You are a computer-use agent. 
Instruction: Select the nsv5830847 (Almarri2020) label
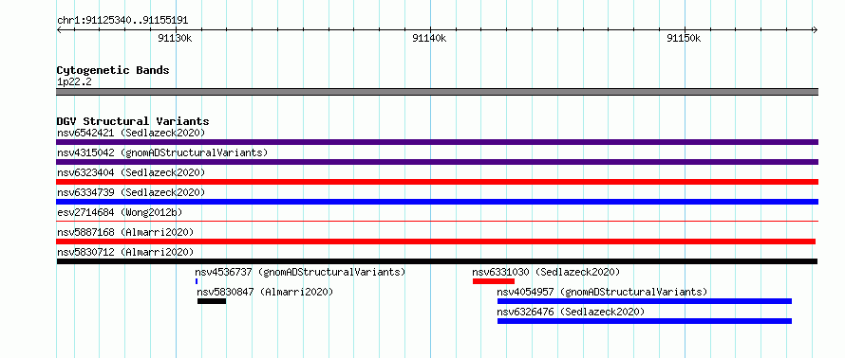point(265,292)
